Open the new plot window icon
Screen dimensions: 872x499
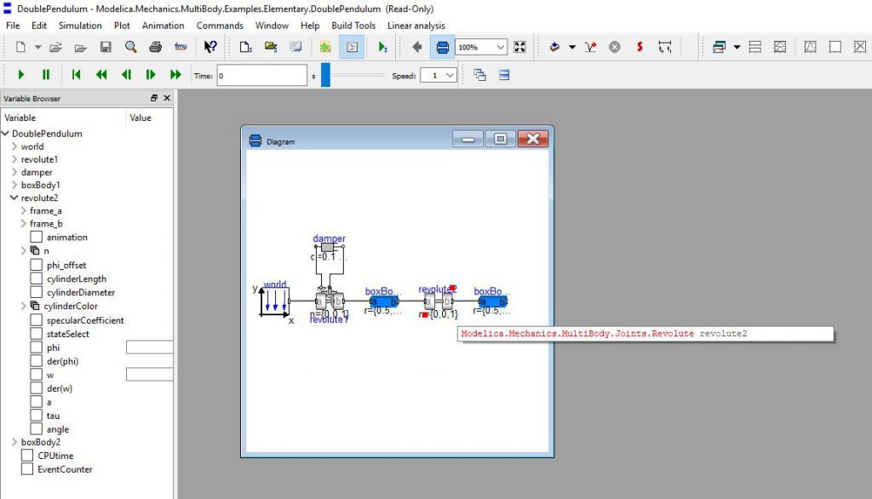719,48
